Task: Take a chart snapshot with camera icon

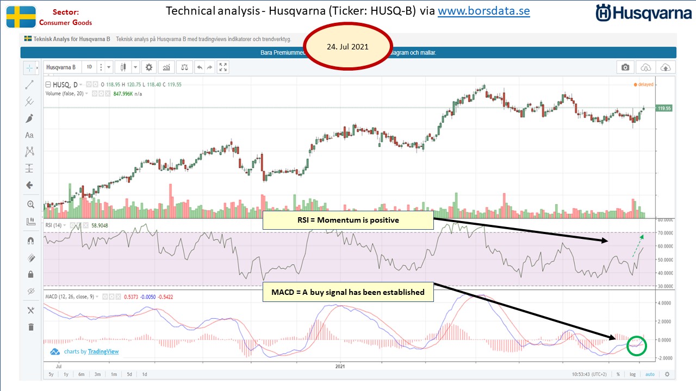Action: 625,67
